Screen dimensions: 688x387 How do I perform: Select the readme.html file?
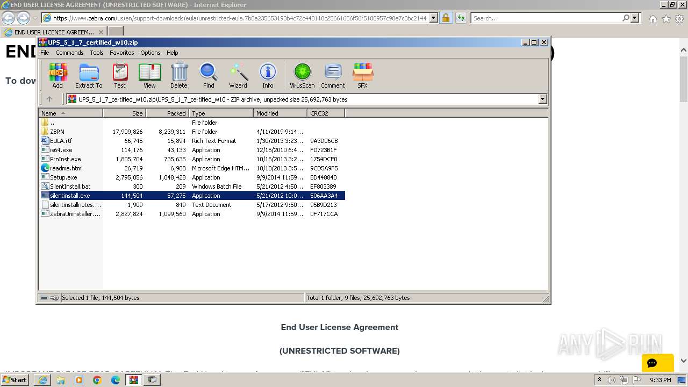[191, 168]
